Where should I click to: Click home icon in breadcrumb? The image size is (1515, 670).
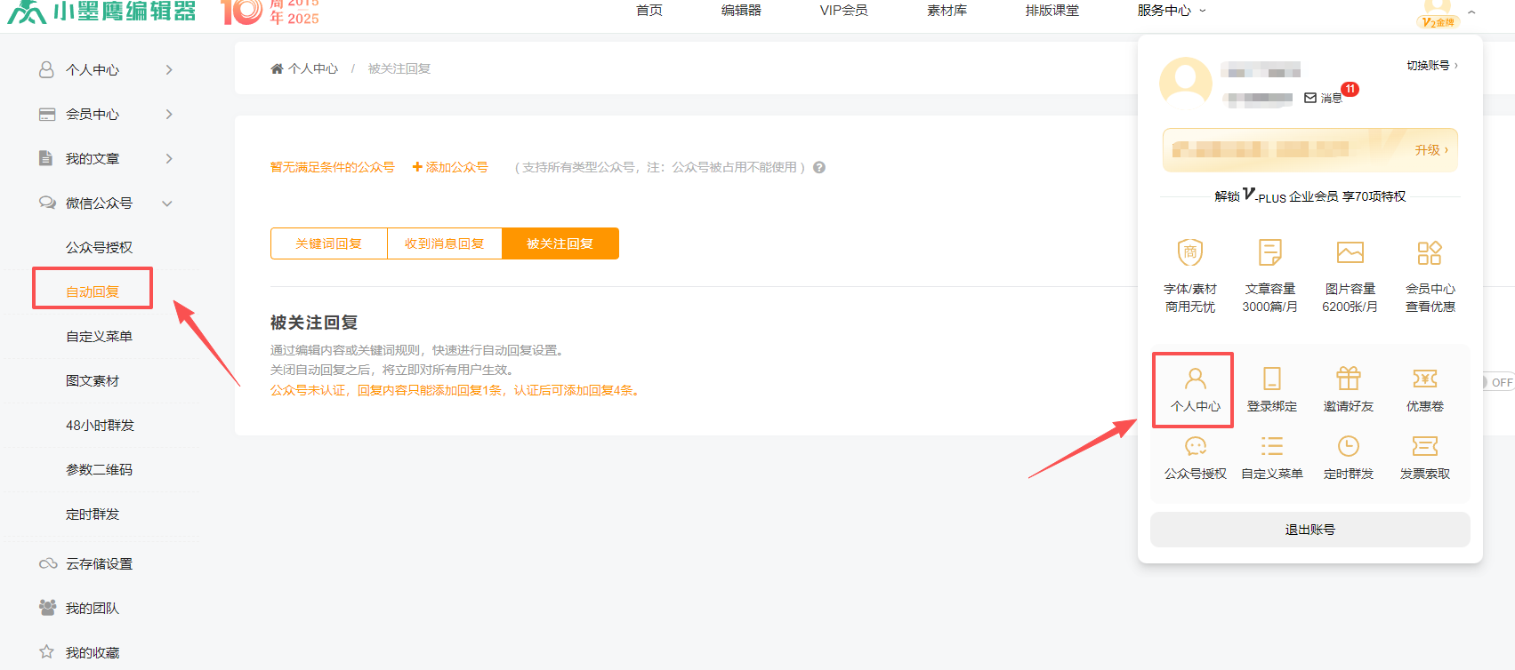click(277, 68)
